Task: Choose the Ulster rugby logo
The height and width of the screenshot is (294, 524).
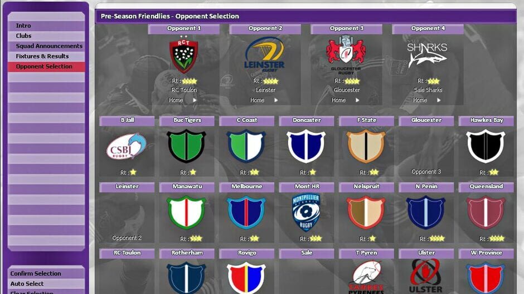Action: [426, 277]
